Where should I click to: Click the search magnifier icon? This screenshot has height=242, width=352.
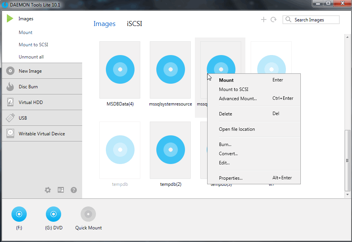coord(288,19)
